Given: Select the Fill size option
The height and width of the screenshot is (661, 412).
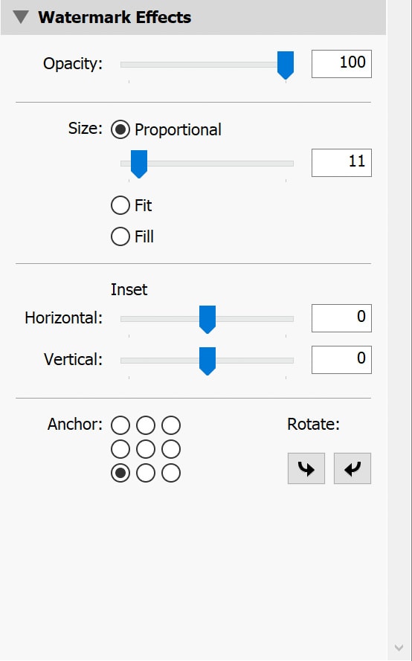Looking at the screenshot, I should pos(120,236).
